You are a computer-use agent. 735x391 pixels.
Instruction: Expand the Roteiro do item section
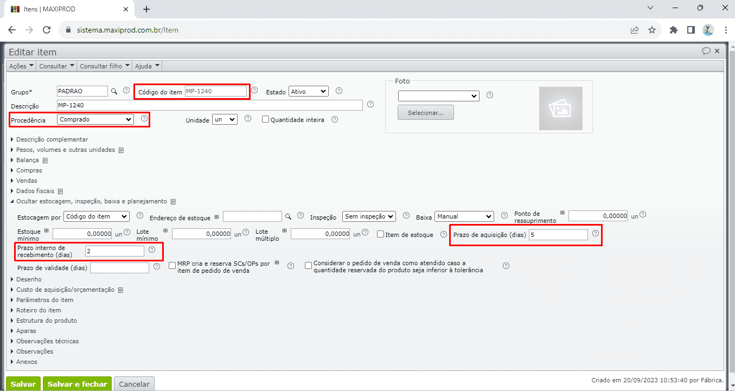pos(39,310)
